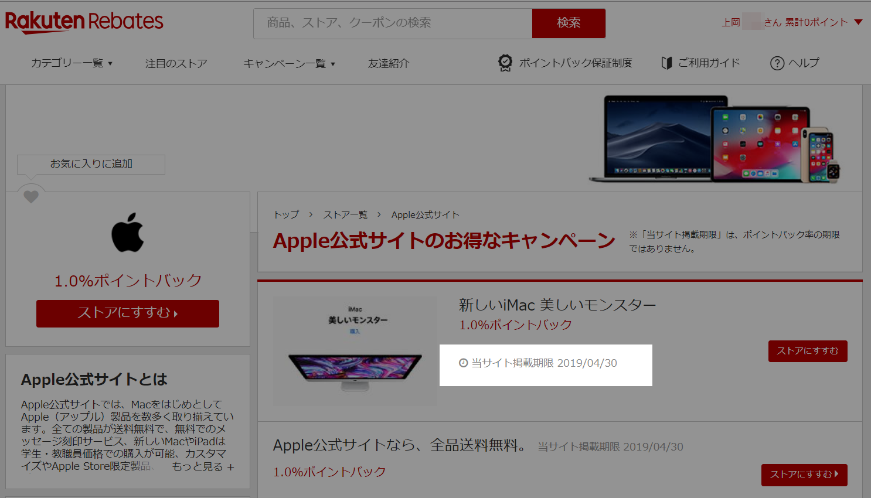Toggle the favorite heart icon
The width and height of the screenshot is (871, 498).
coord(31,197)
